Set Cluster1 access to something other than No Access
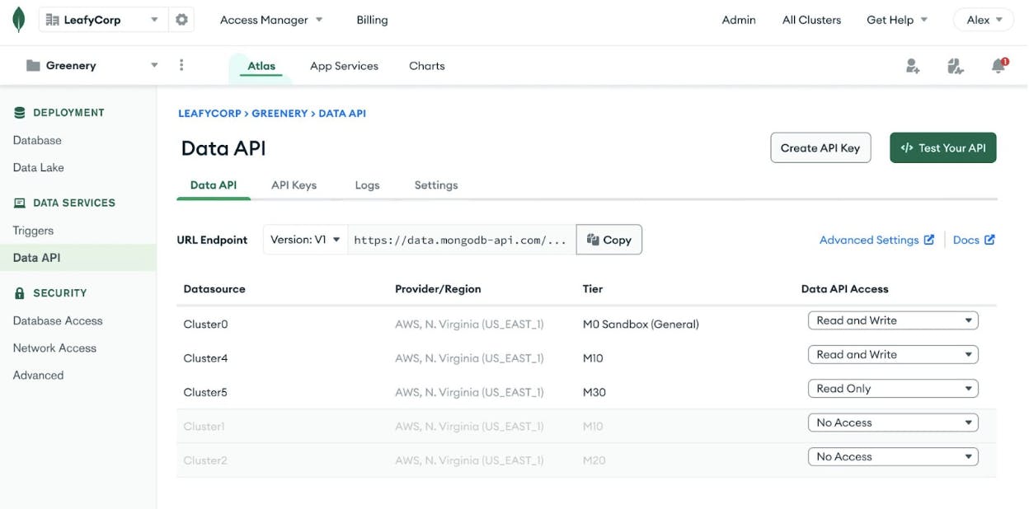The width and height of the screenshot is (1029, 509). (x=892, y=422)
